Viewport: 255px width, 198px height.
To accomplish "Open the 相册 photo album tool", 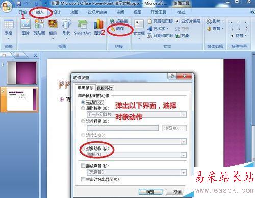I will pos(53,27).
